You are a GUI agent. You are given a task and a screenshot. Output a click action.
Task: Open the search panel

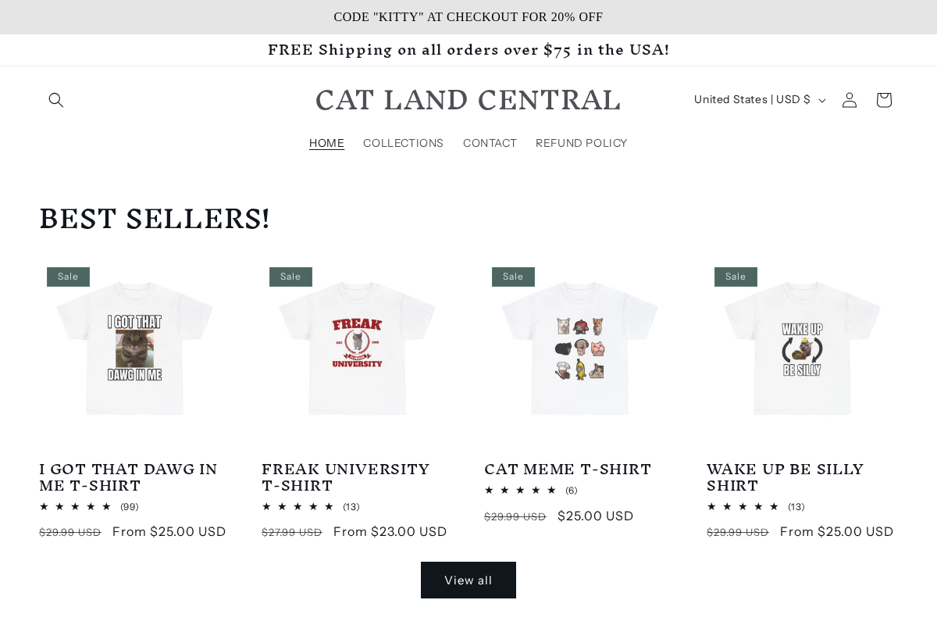56,100
